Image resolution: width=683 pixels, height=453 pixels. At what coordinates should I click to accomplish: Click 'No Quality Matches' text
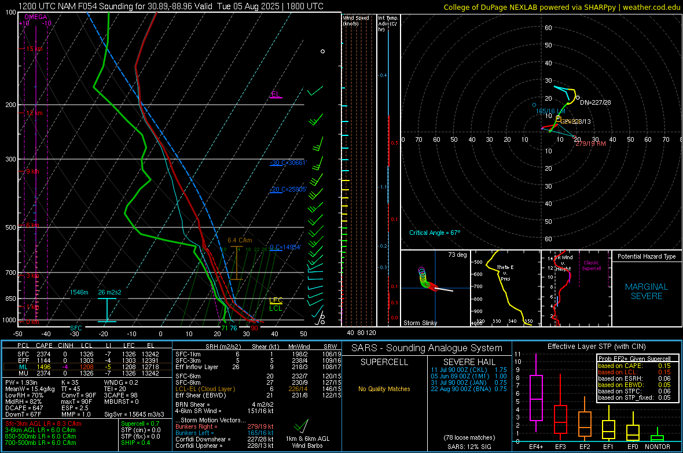[x=384, y=389]
